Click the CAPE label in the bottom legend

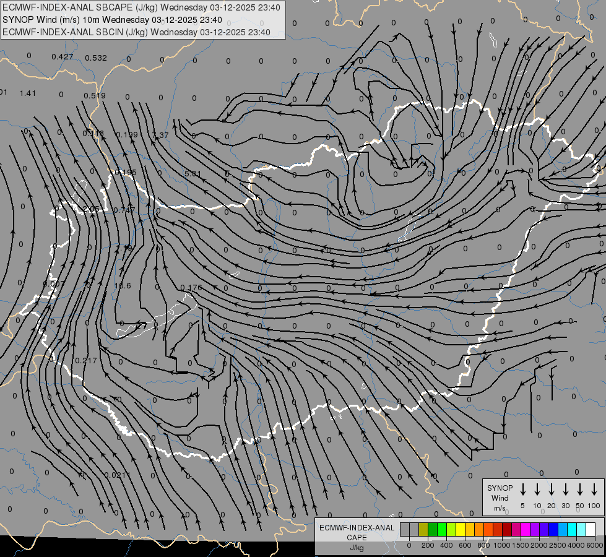tap(357, 538)
